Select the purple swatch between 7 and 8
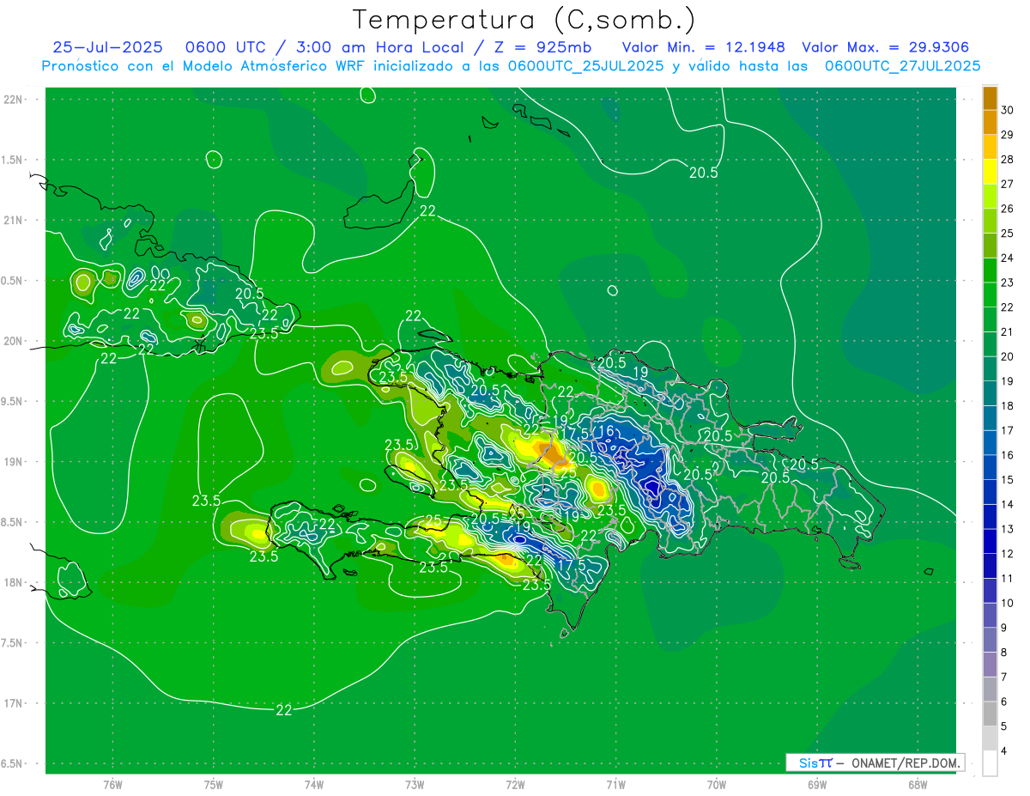This screenshot has width=1030, height=796. click(990, 665)
